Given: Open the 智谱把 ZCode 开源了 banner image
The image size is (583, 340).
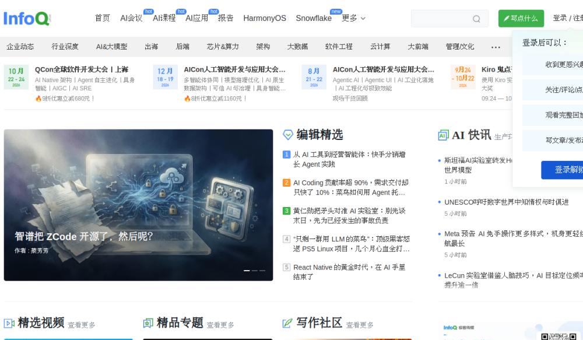Looking at the screenshot, I should (138, 205).
